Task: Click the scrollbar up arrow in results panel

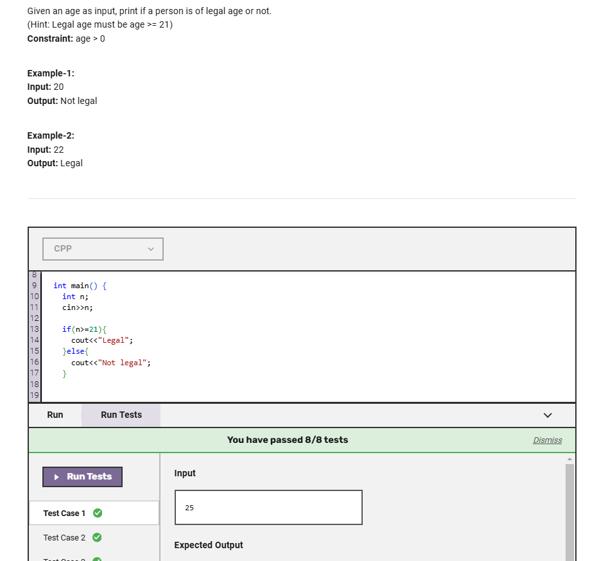Action: coord(569,459)
